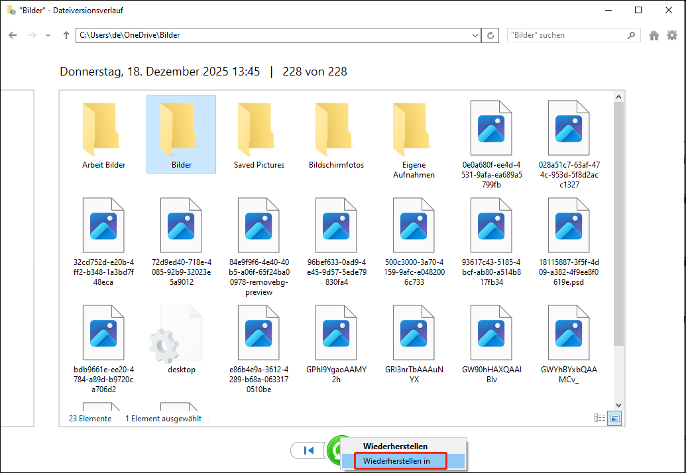Open the settings gear menu
686x473 pixels.
click(672, 35)
